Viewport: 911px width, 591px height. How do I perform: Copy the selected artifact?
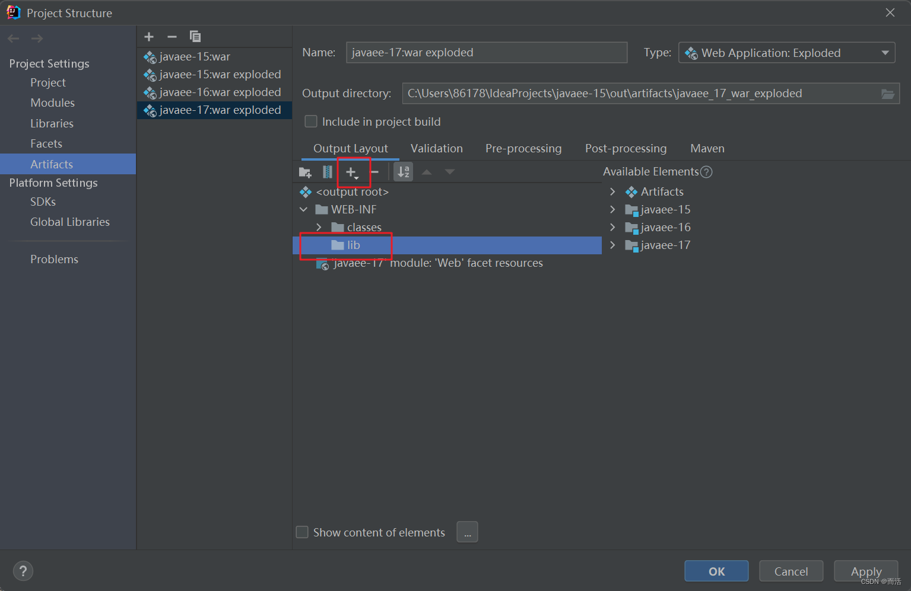[x=195, y=37]
